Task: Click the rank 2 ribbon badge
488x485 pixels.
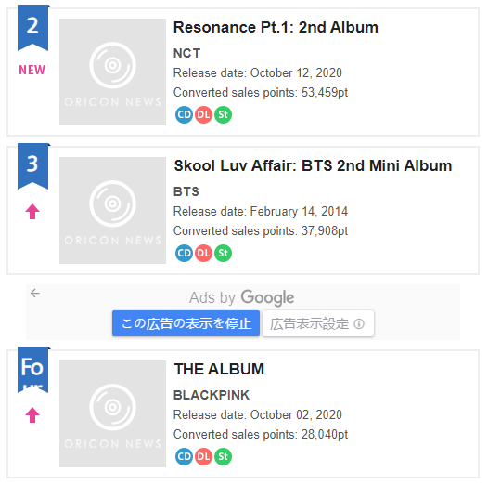Action: tap(33, 28)
